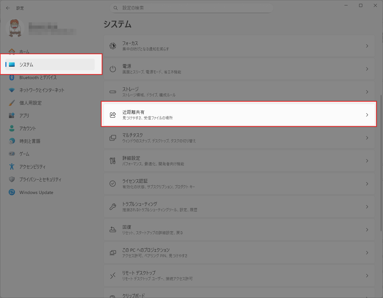The height and width of the screenshot is (298, 383).
Task: Expand the この PC へのプロジェクション chevron
Action: click(367, 253)
